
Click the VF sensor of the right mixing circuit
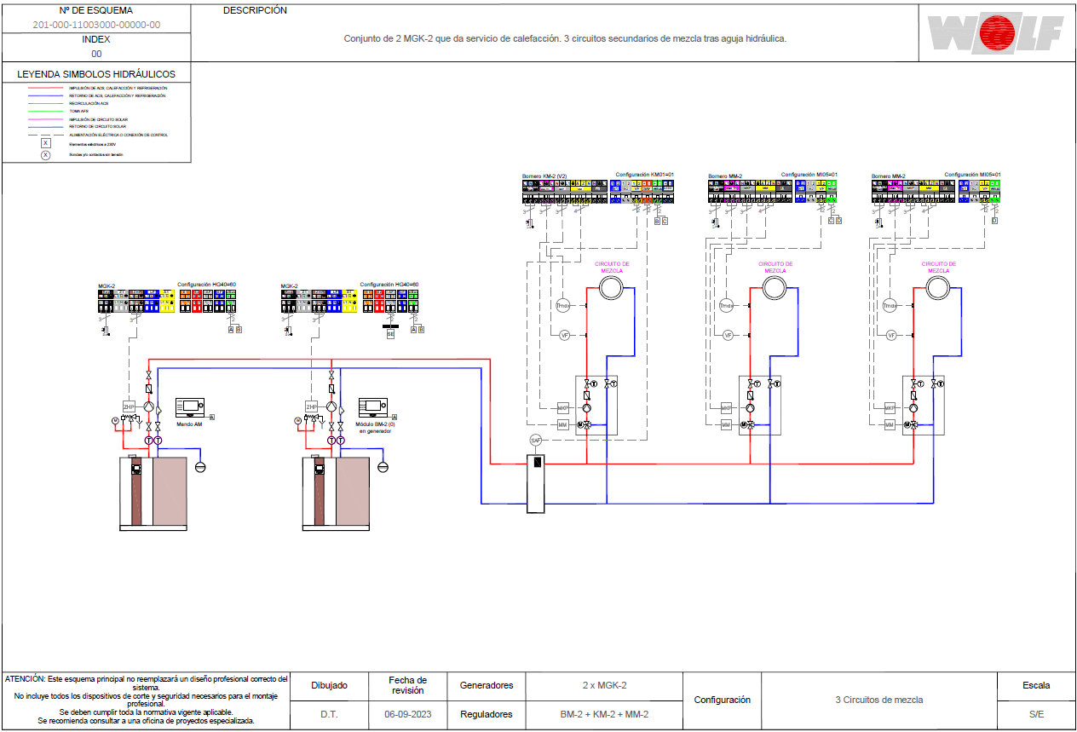click(x=891, y=335)
